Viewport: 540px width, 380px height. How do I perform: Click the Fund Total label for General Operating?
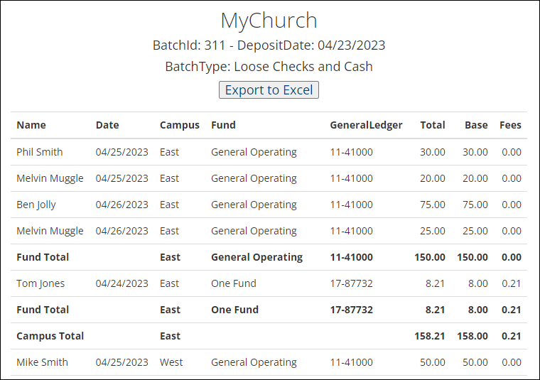point(43,257)
